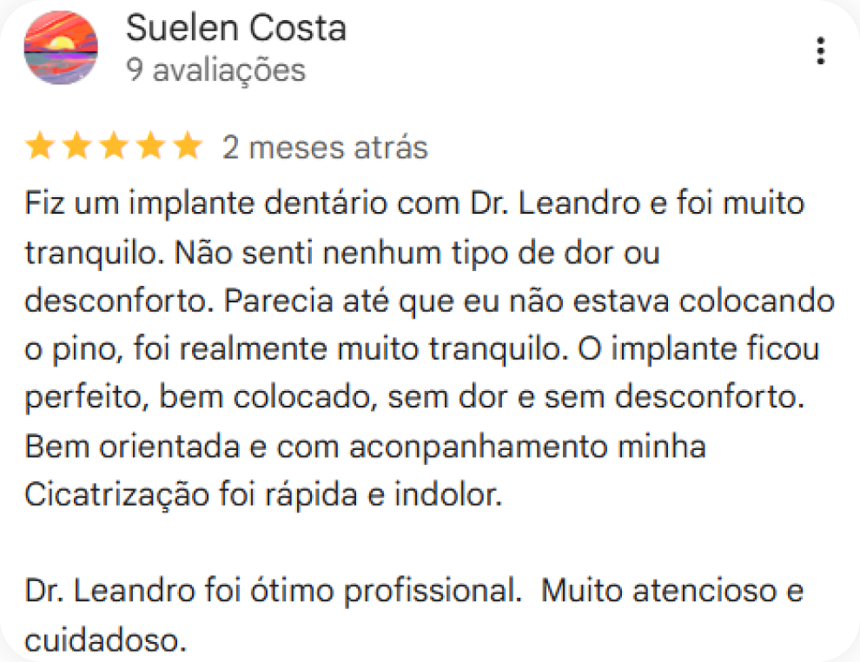Open the three-dot more options menu
The height and width of the screenshot is (662, 860).
point(820,51)
